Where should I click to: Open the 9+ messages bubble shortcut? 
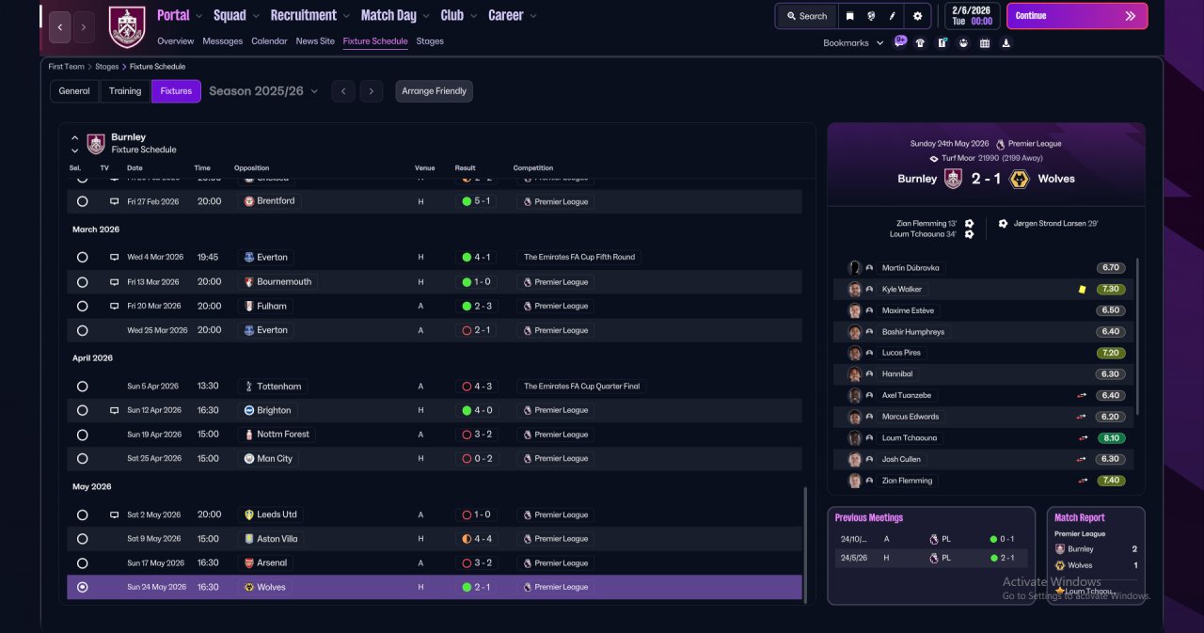[x=900, y=42]
